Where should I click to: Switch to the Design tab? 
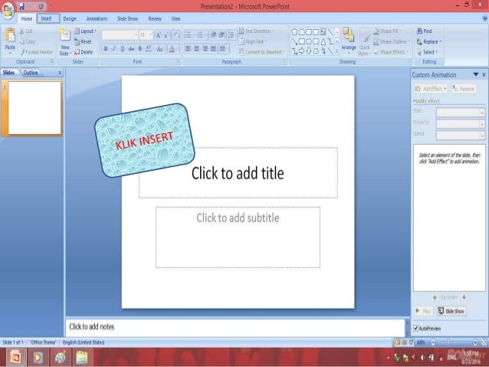[x=70, y=18]
